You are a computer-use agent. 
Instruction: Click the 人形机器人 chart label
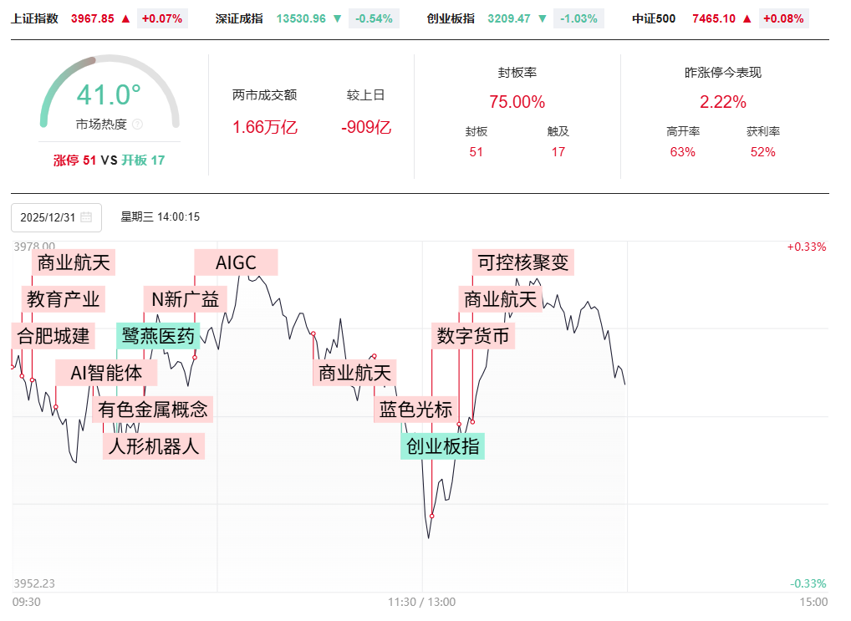coord(154,446)
